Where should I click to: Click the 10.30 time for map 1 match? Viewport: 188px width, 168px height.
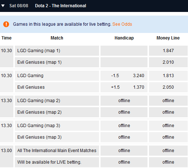[x=7, y=51]
